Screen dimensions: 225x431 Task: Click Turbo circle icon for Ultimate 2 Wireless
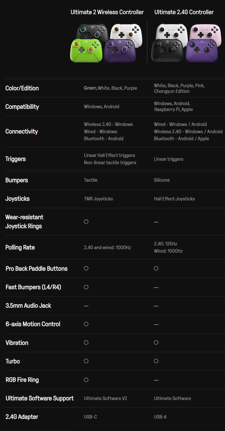[x=86, y=361]
